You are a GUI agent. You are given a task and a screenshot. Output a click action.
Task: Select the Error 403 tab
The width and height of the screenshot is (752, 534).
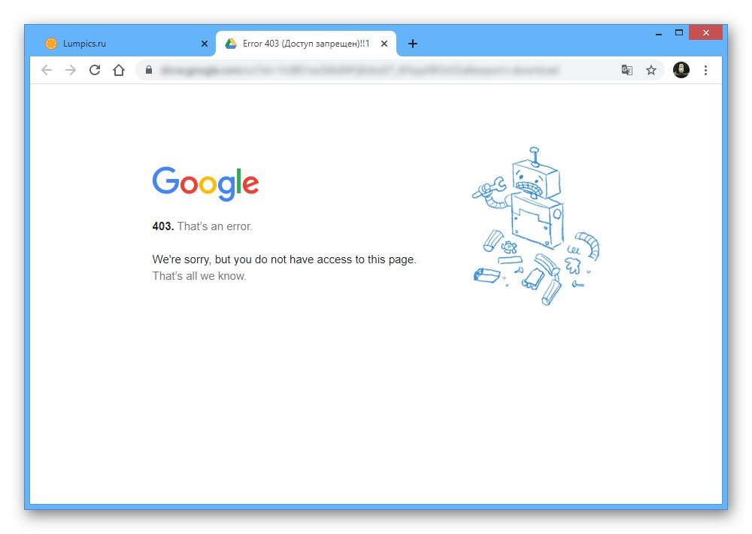[x=306, y=44]
